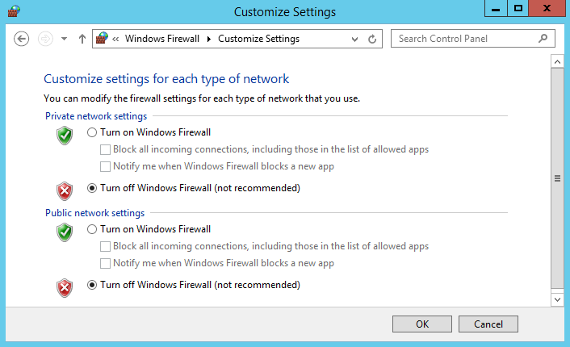570x347 pixels.
Task: Click Customize Settings breadcrumb item
Action: point(259,39)
